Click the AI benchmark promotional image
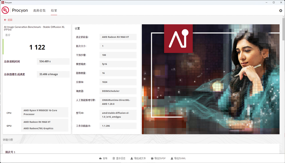Screen dimensions: 285x163 point(210,79)
